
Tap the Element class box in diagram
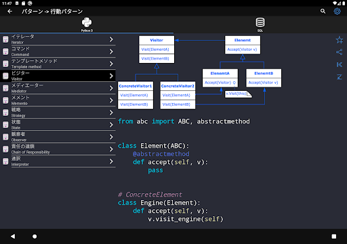(x=243, y=45)
